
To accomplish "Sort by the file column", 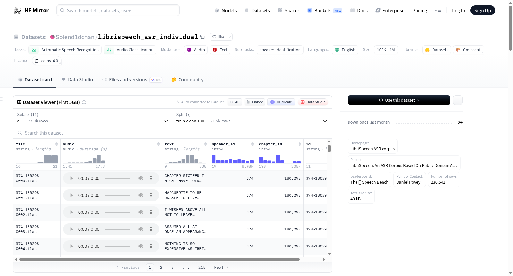I will tap(57, 144).
